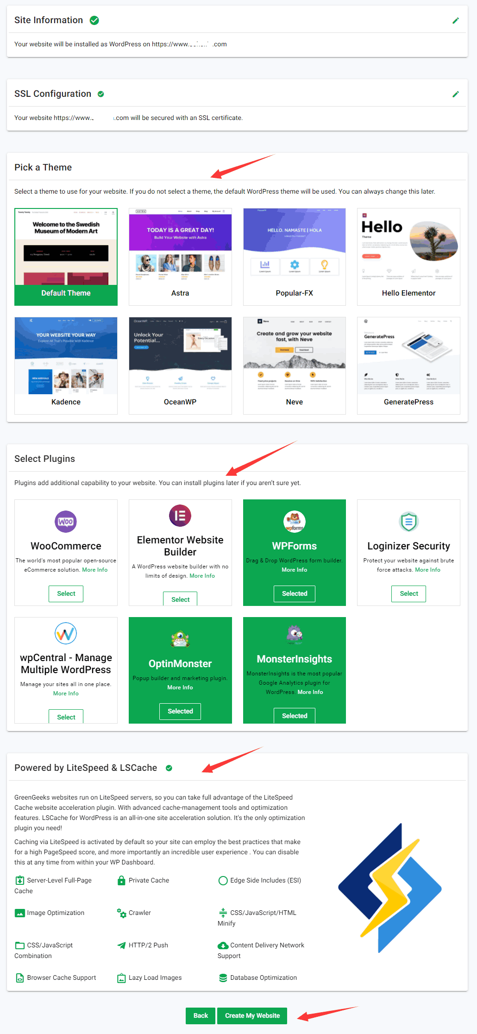Click the Elementor plugin logo icon
Screen dimensions: 477x1034
point(180,516)
